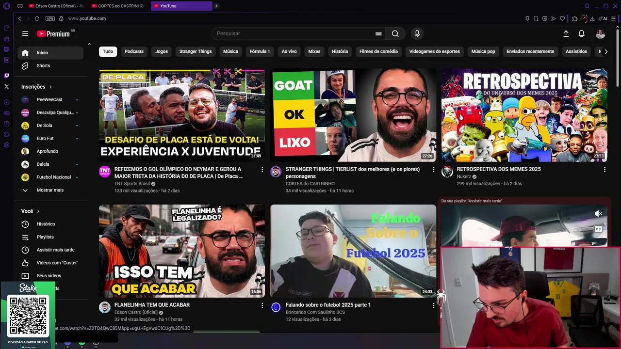Go to YouTube Premium home logo
The height and width of the screenshot is (349, 621).
53,33
